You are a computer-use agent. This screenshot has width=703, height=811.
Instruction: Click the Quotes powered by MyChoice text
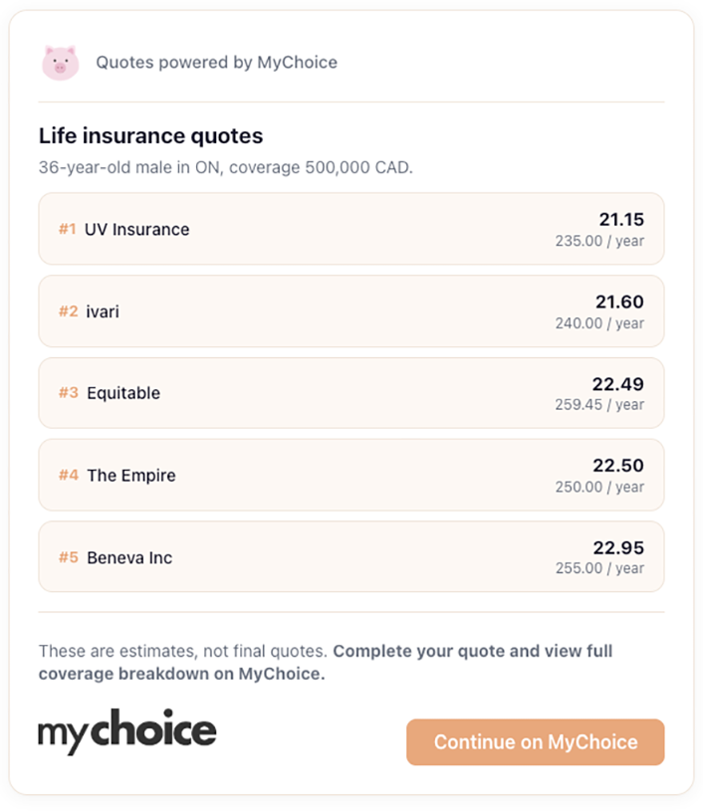pos(216,63)
